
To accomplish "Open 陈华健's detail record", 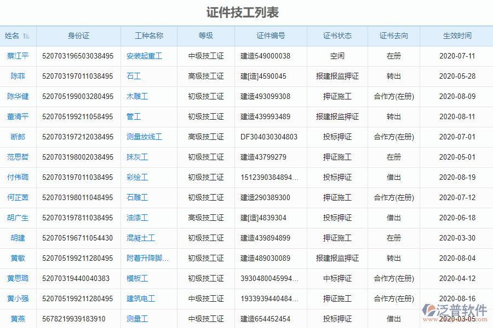I will pyautogui.click(x=18, y=96).
